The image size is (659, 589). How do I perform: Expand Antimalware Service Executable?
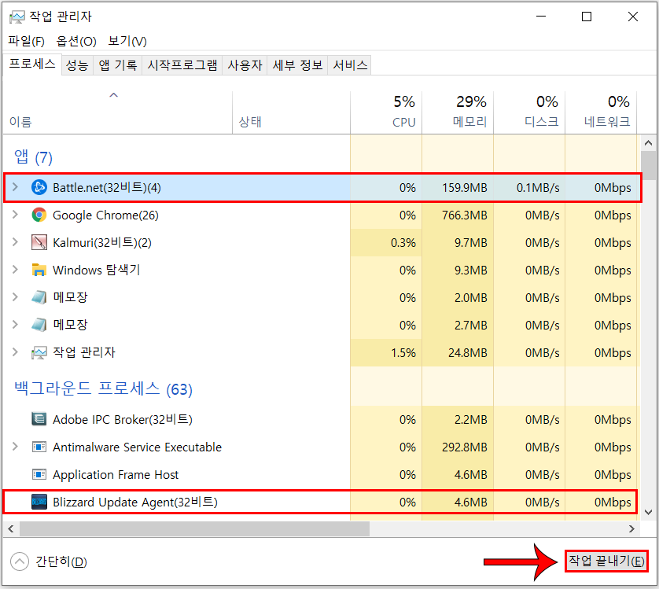click(x=15, y=447)
